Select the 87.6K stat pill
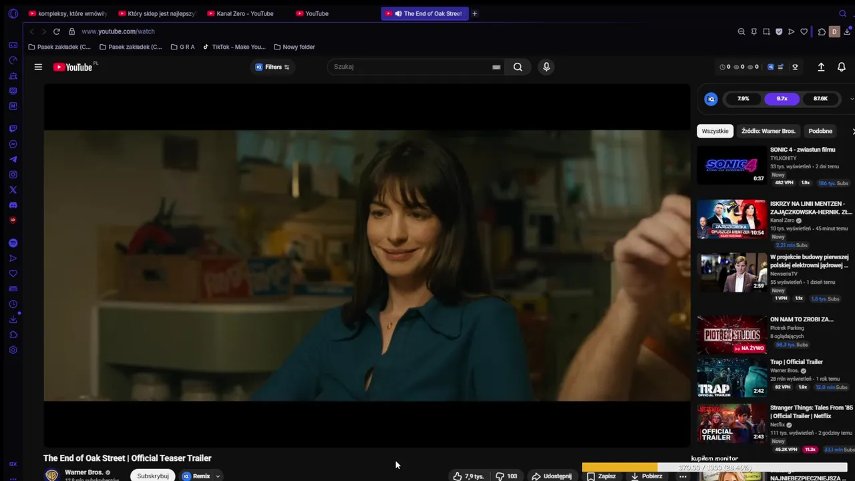The width and height of the screenshot is (855, 481). click(x=820, y=99)
